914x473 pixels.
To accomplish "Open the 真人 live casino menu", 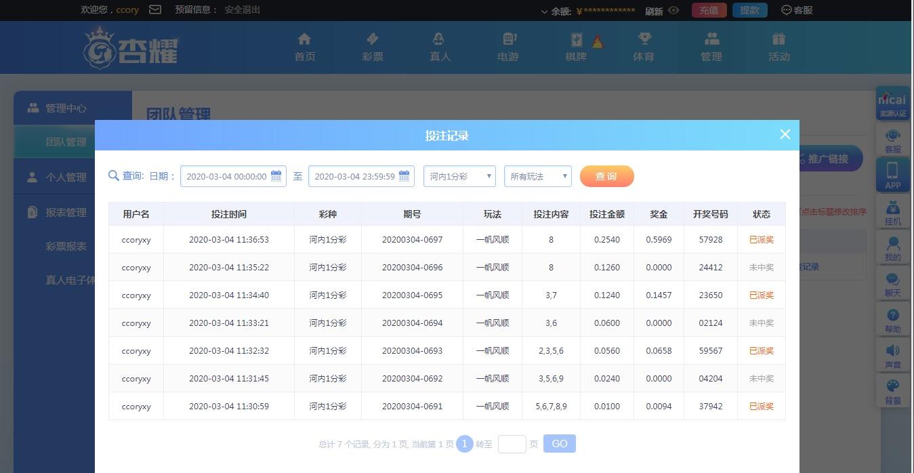I will pos(440,47).
